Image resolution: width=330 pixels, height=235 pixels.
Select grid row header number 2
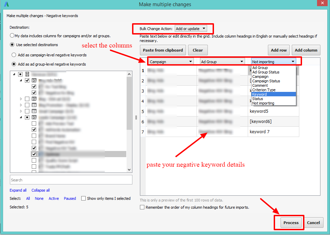coord(143,81)
